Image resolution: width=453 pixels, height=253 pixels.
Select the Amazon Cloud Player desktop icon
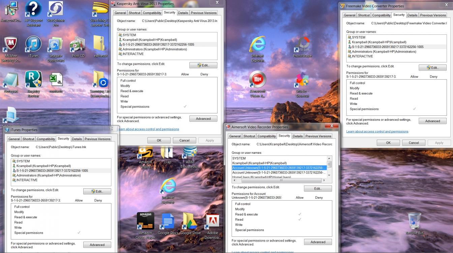click(145, 226)
